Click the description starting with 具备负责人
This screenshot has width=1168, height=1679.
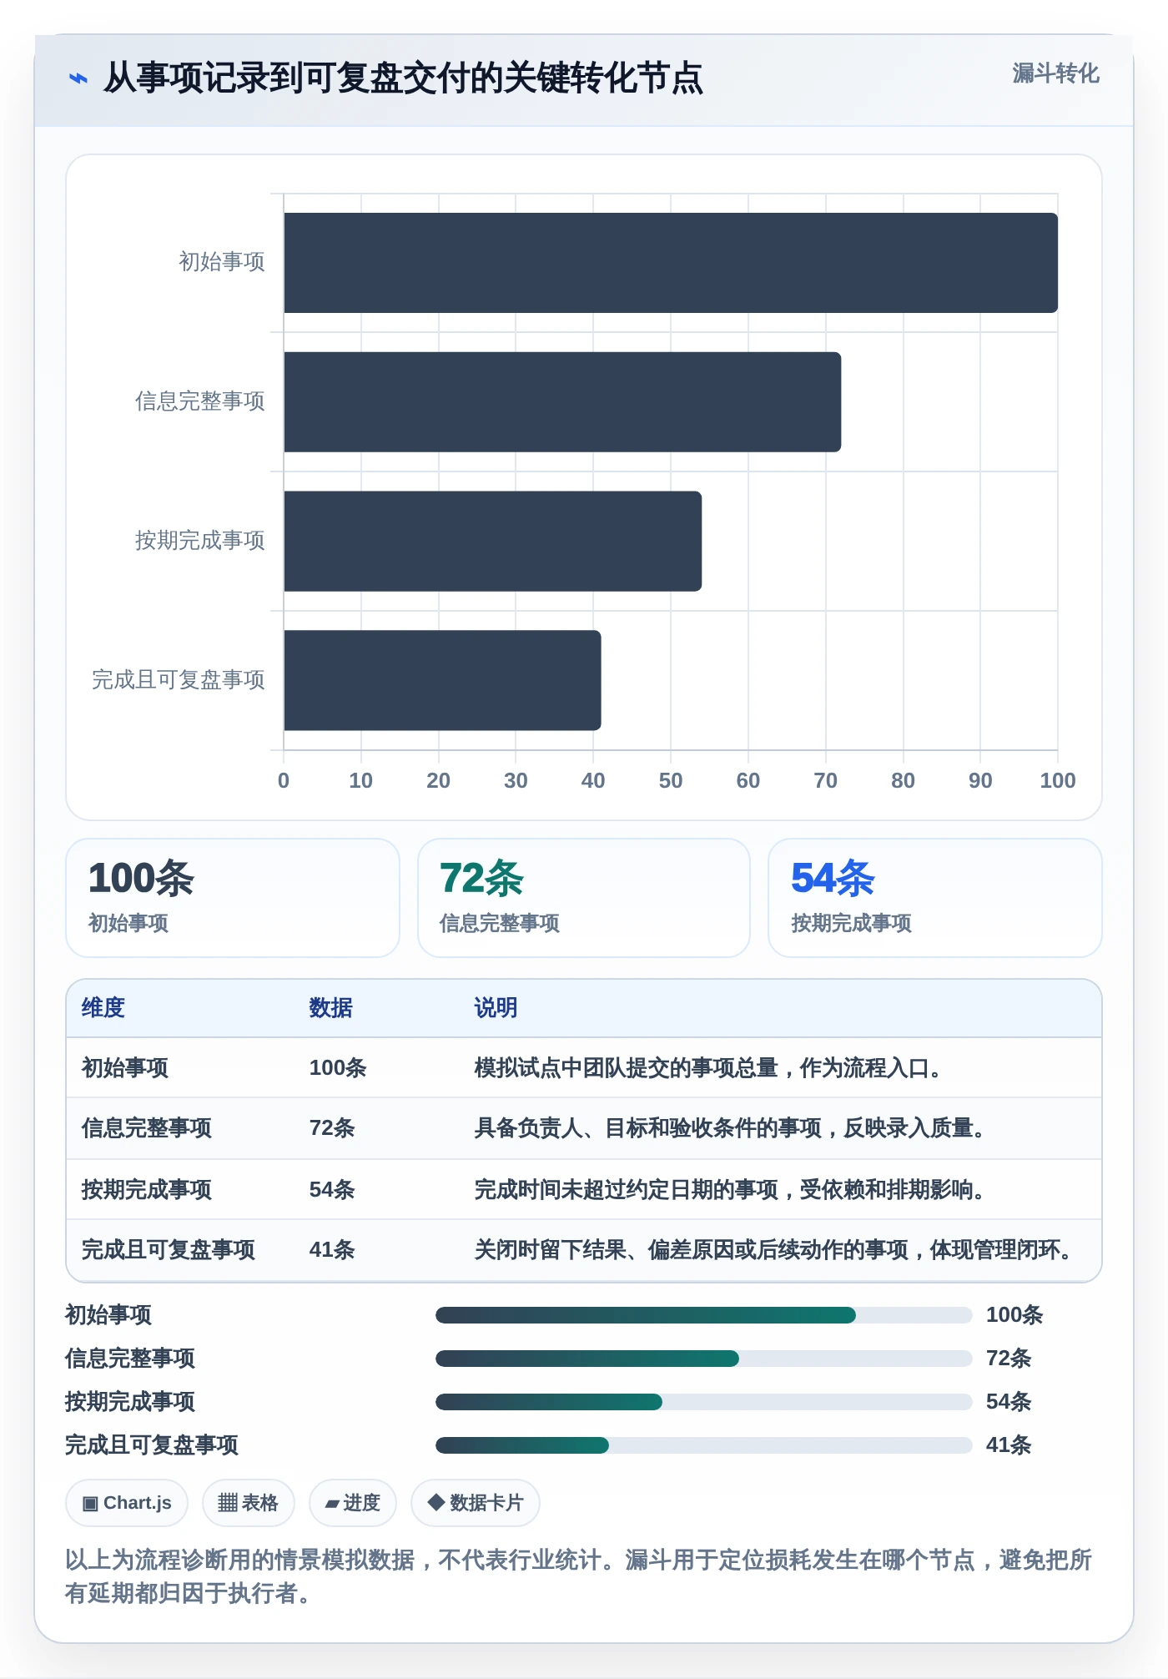point(730,1128)
